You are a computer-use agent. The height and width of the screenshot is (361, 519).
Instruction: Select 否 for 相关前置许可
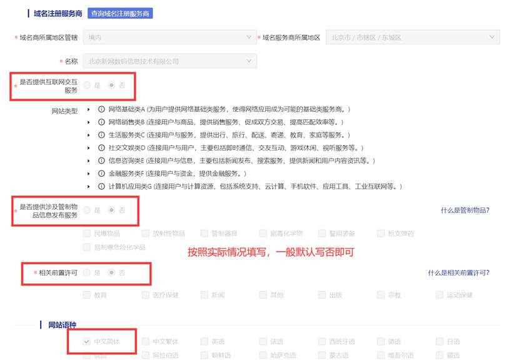[x=111, y=273]
